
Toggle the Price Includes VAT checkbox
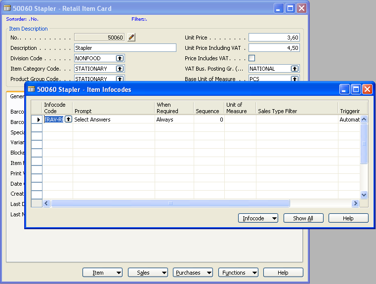click(251, 58)
